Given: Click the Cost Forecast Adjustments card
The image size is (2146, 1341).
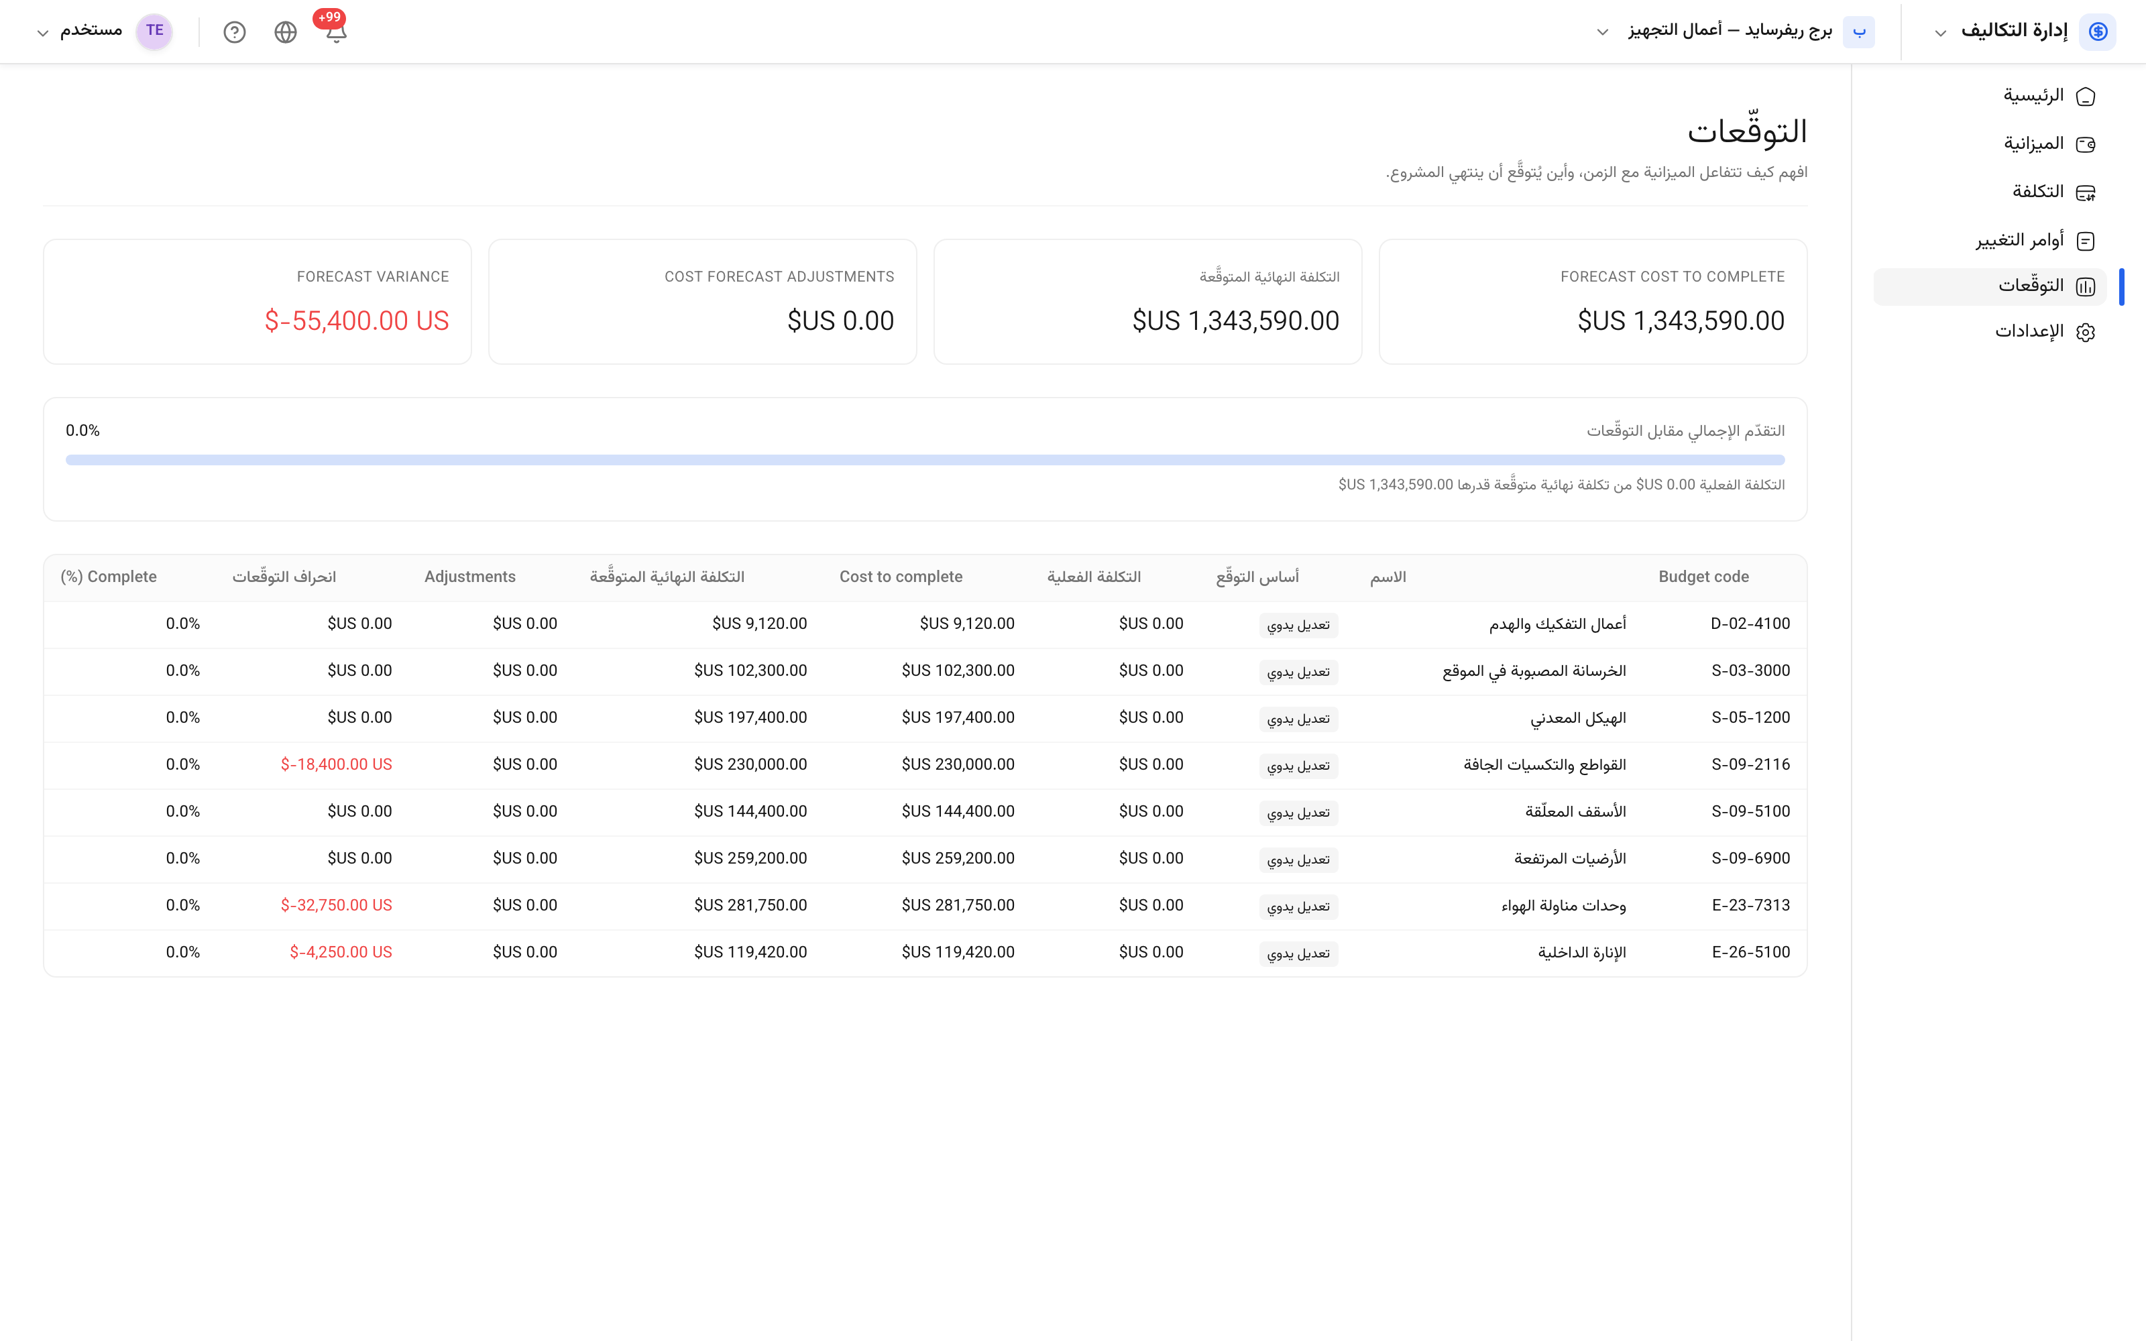Looking at the screenshot, I should point(702,302).
